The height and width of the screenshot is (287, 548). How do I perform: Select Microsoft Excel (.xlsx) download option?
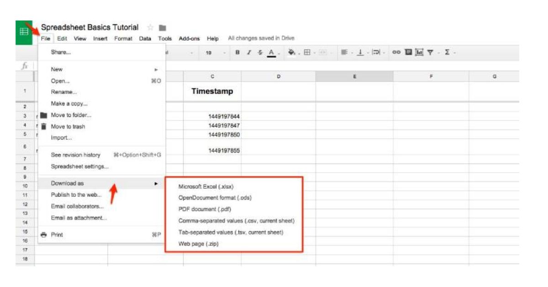(206, 186)
